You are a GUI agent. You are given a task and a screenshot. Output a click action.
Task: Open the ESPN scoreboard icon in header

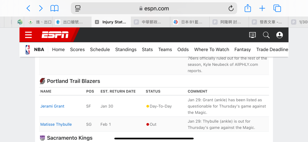[x=252, y=35]
